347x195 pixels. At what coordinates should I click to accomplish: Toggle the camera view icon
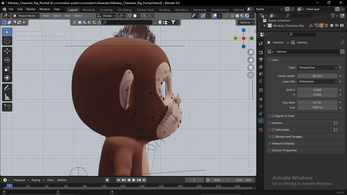coord(251,68)
